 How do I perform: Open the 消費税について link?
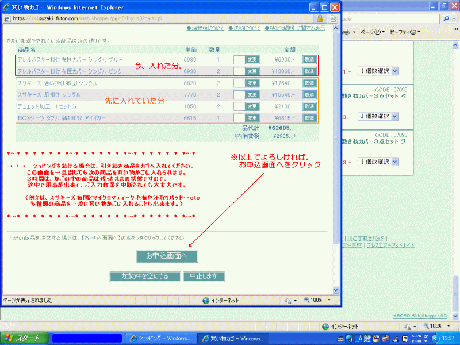click(x=205, y=28)
